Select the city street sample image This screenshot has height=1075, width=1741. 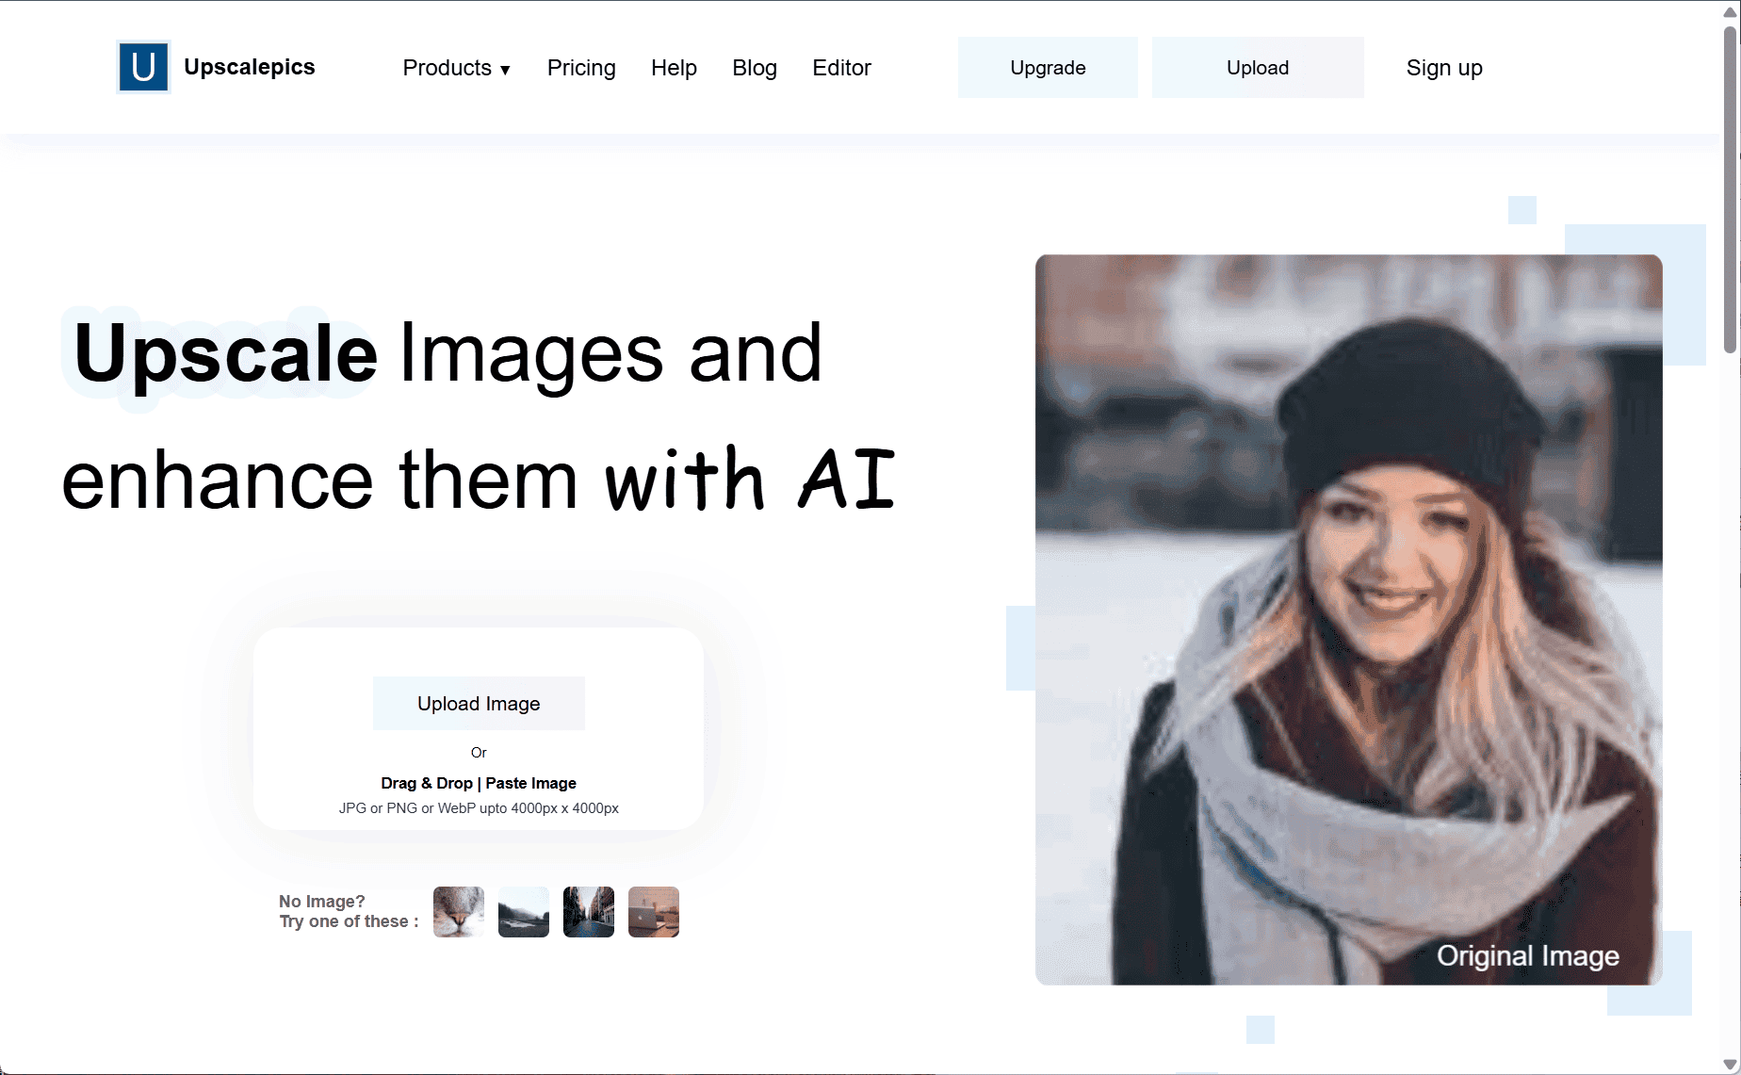(x=588, y=911)
